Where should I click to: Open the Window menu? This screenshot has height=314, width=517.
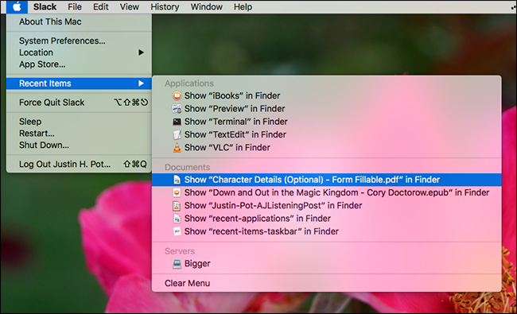pos(207,6)
